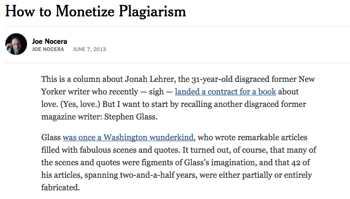
Task: Click Joe Nocera's author profile photo
Action: pyautogui.click(x=16, y=44)
